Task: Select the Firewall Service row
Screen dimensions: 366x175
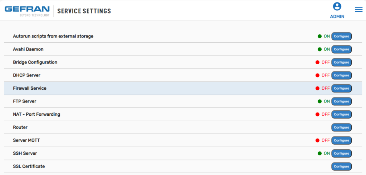Action: tap(183, 89)
